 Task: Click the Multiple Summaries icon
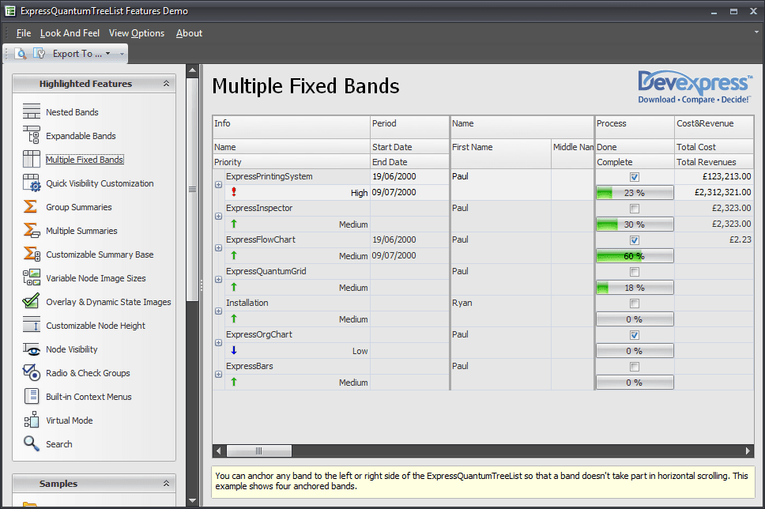pyautogui.click(x=32, y=230)
